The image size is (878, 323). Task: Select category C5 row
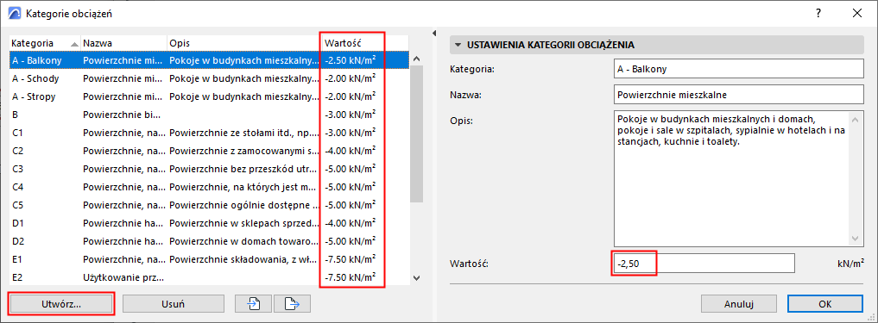coord(210,205)
